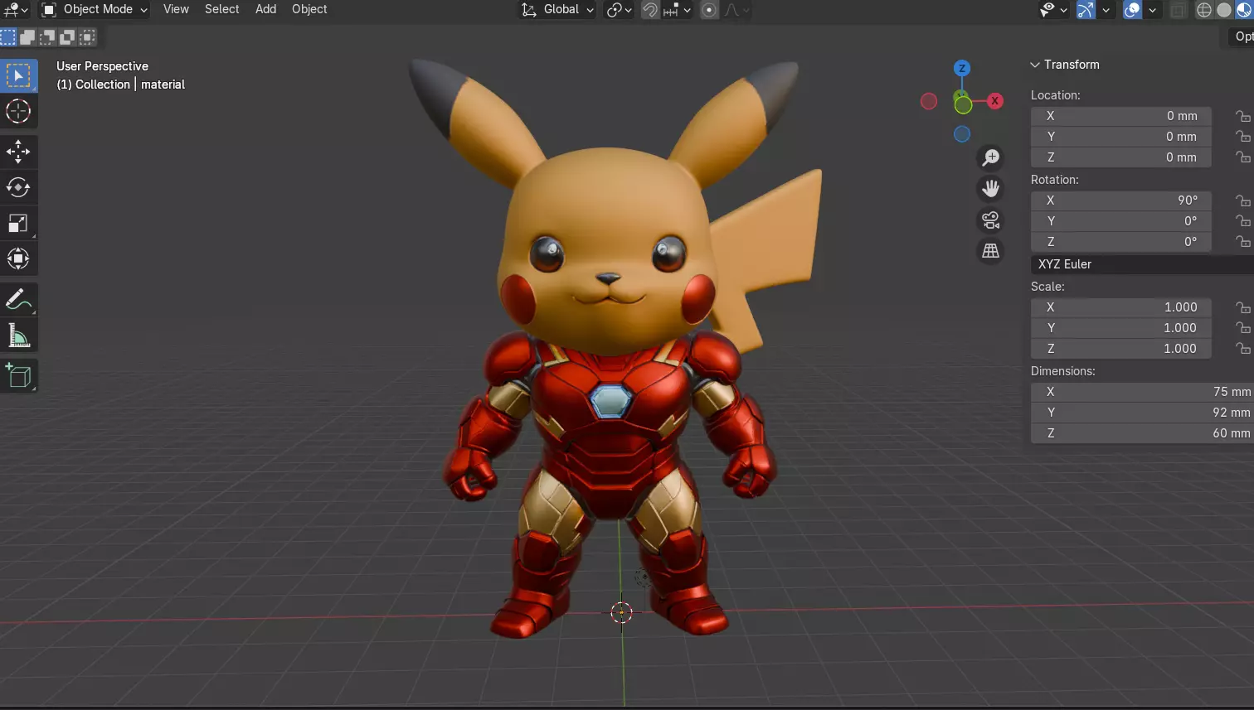
Task: Pick the Rotate tool
Action: click(18, 187)
